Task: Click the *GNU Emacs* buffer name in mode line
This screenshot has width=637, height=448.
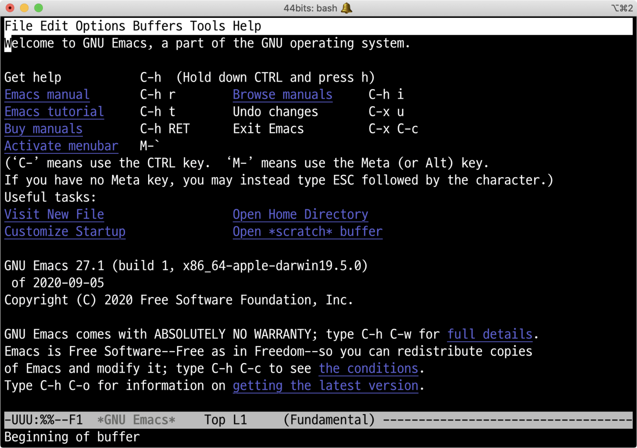Action: 136,420
